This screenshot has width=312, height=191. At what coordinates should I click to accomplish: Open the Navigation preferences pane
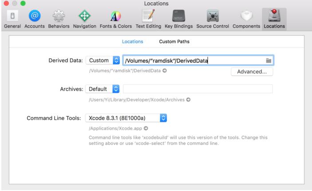(85, 19)
